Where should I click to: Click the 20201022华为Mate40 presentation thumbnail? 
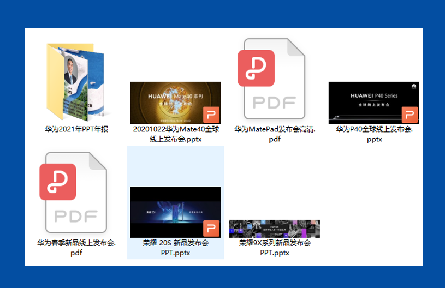pos(175,103)
